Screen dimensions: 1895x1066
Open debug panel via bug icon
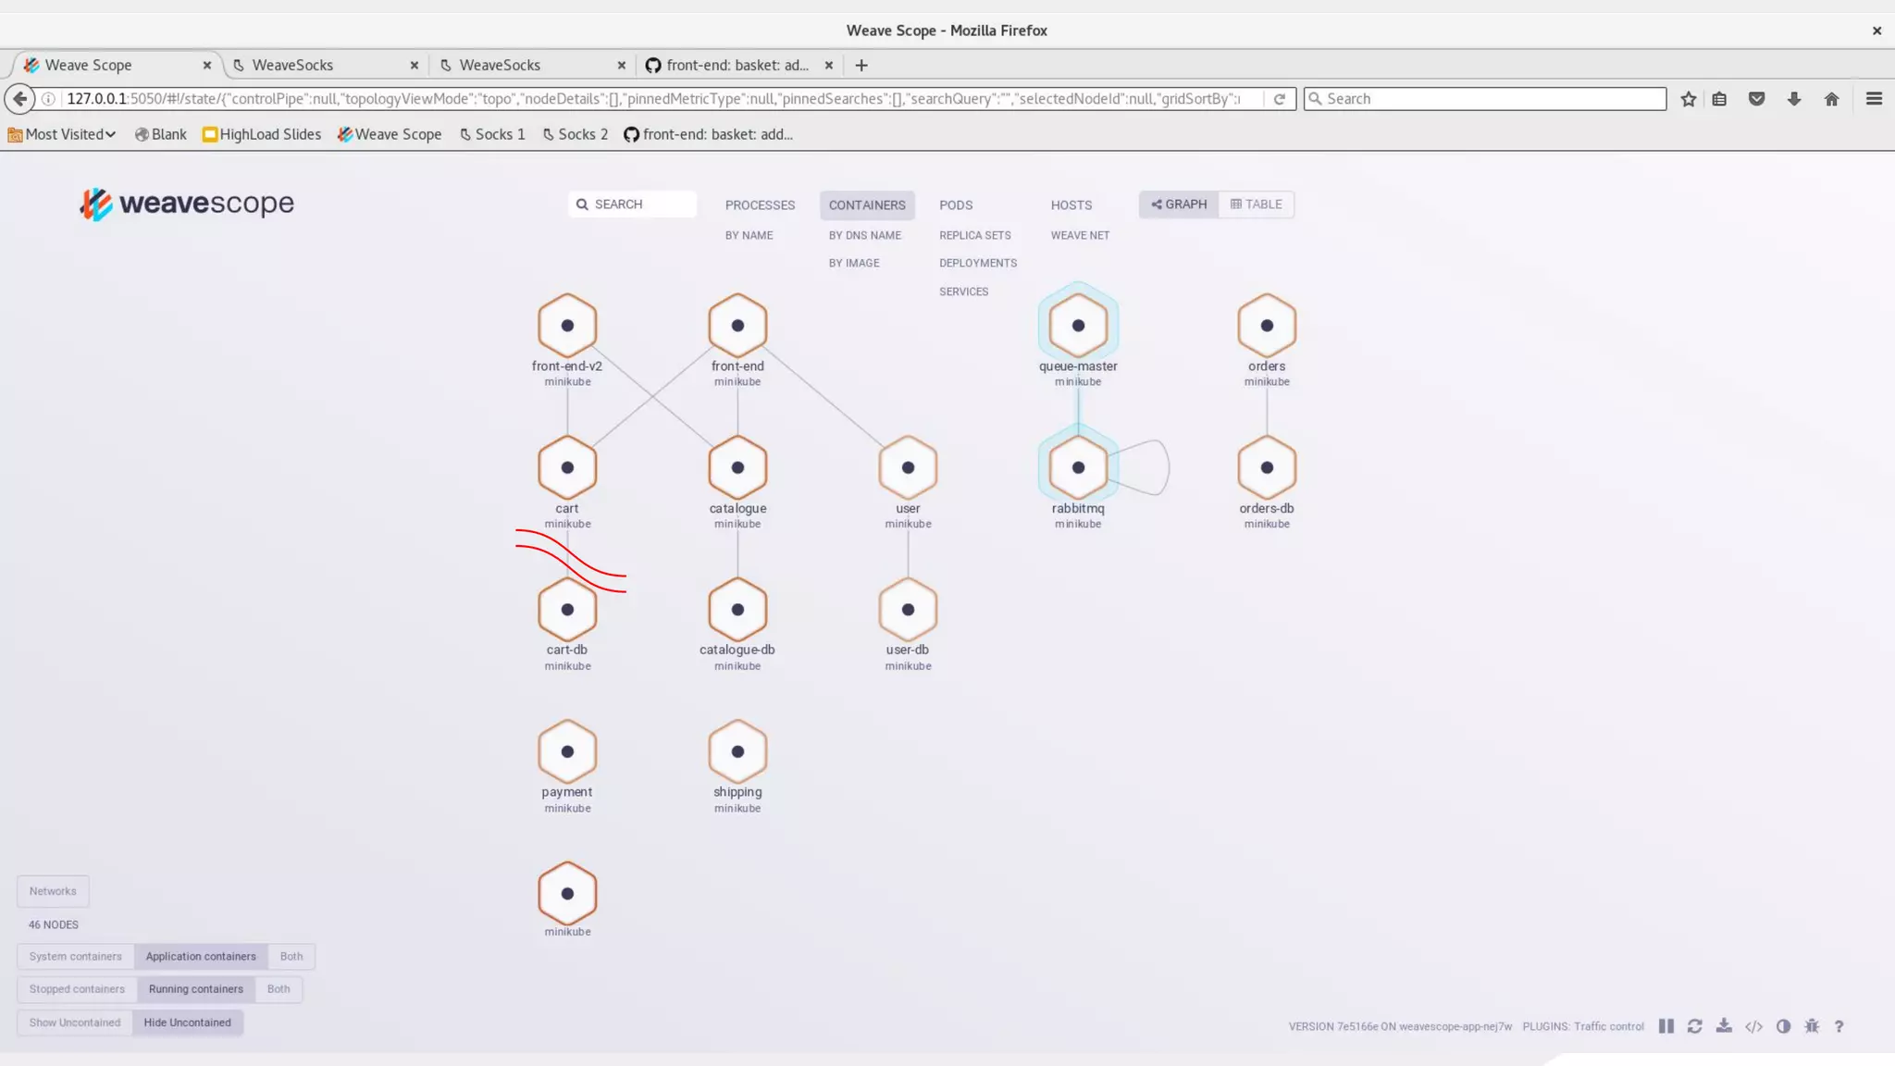click(x=1812, y=1026)
